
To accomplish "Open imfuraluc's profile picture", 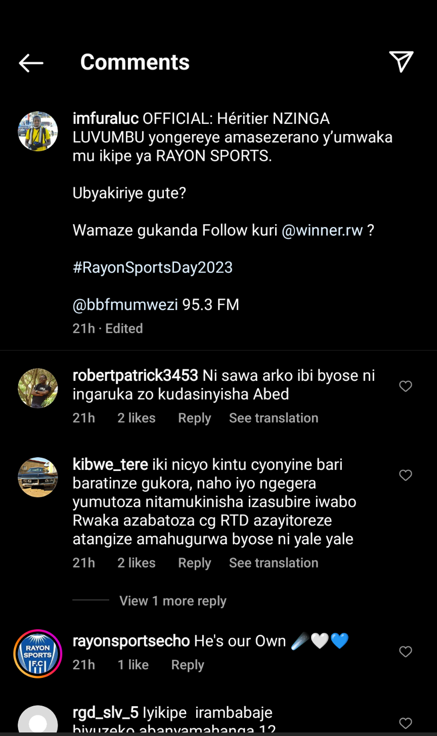I will (38, 132).
